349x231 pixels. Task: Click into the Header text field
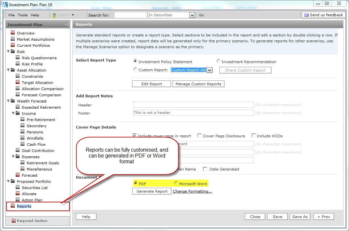193,105
